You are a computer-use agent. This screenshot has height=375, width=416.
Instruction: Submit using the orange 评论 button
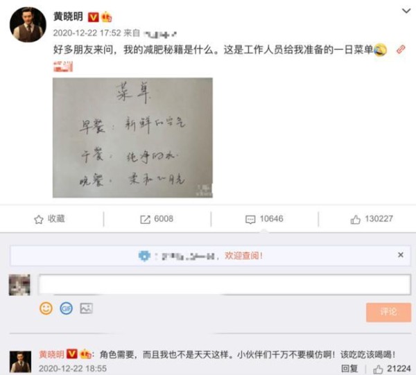[389, 312]
